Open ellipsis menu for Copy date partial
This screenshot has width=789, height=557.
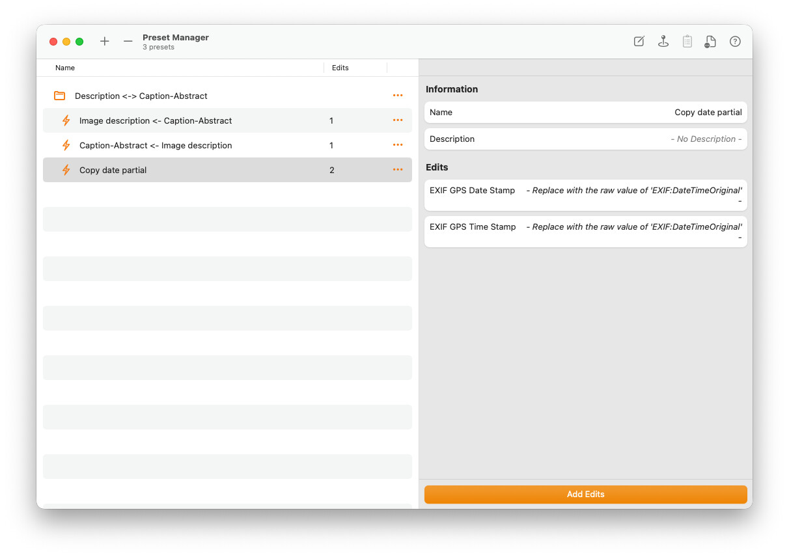(x=398, y=170)
